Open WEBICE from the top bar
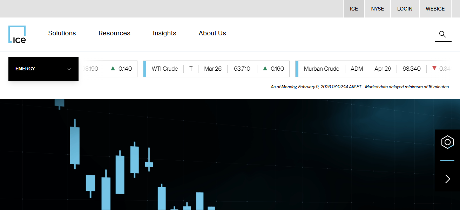The width and height of the screenshot is (460, 210). 435,9
